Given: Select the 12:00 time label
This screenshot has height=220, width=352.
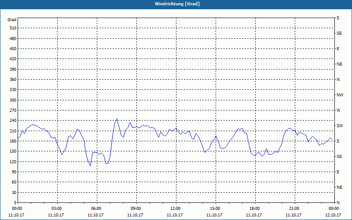Looking at the screenshot, I should pos(176,209).
